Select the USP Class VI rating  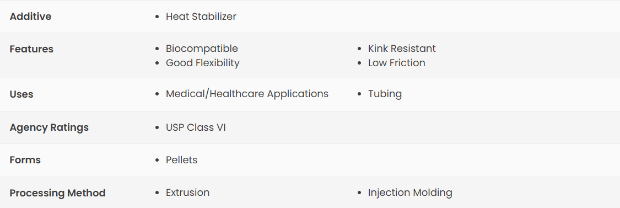click(x=196, y=127)
